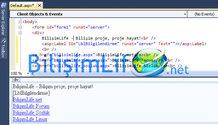Screen dimensions: 218x125
Task: Click the bilisimlife_sozluk.aspx href code line
Action: (x=107, y=66)
